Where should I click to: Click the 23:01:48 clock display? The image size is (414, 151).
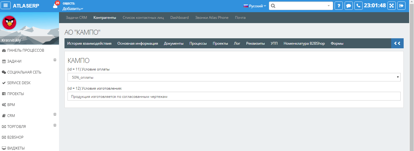[375, 5]
